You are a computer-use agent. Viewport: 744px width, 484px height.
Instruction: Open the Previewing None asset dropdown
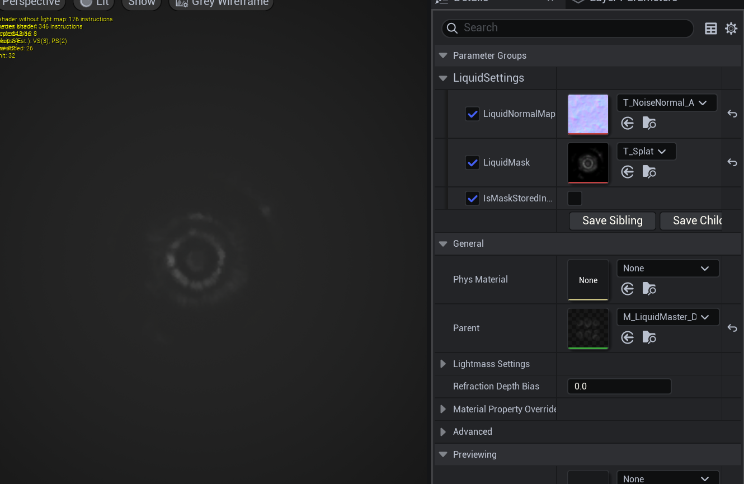pyautogui.click(x=668, y=478)
